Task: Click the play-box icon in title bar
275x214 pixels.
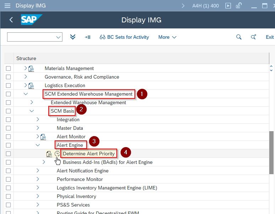Action: tap(228, 6)
